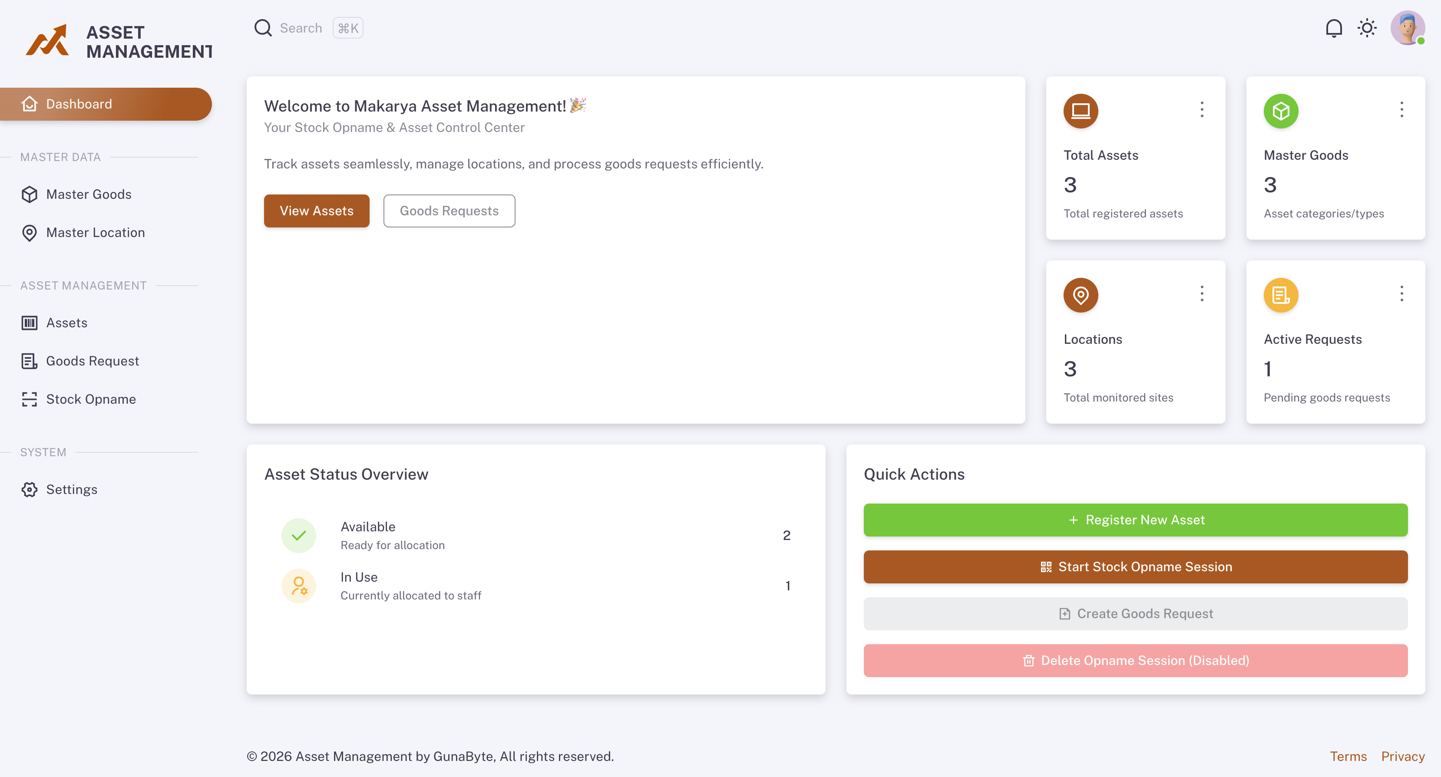Toggle light/dark theme sun icon
1441x777 pixels.
[x=1367, y=28]
